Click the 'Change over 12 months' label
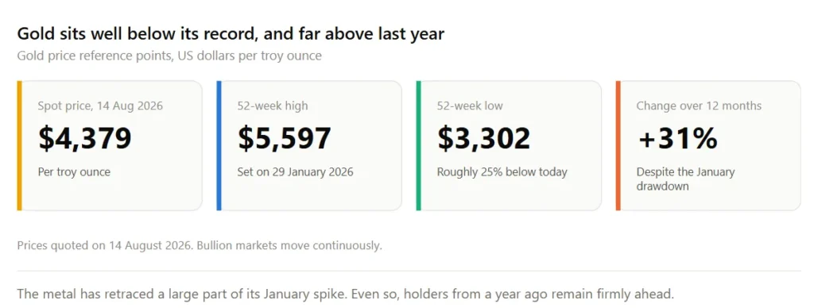814x308 pixels. (700, 106)
